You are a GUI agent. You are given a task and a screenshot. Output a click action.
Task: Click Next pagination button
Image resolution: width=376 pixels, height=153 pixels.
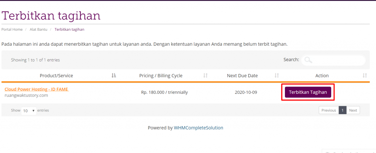353,110
